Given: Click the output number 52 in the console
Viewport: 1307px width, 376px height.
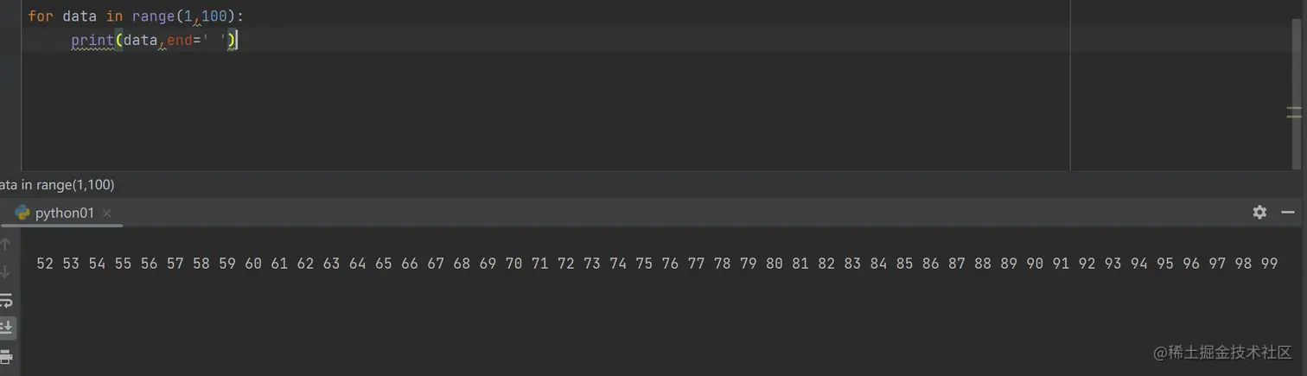Looking at the screenshot, I should 45,264.
